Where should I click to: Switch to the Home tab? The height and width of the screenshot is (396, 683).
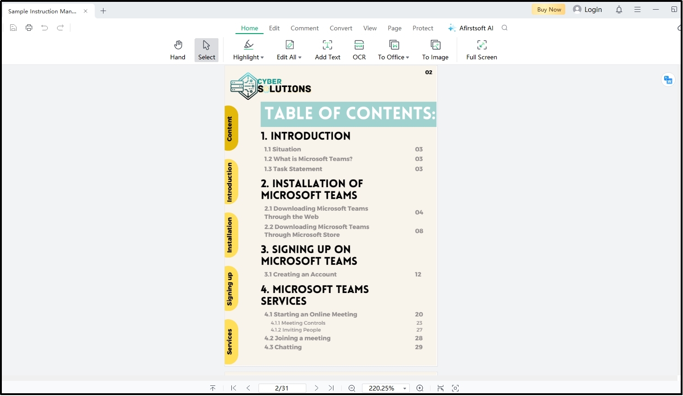pos(249,28)
